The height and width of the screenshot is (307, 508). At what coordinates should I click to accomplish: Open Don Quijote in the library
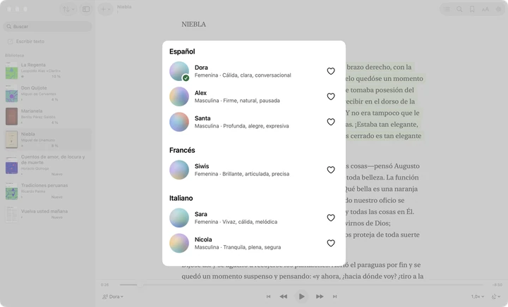[48, 94]
